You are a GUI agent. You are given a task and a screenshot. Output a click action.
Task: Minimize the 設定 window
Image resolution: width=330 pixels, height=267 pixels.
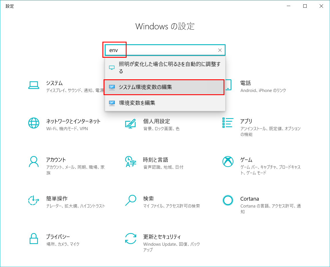tap(289, 6)
